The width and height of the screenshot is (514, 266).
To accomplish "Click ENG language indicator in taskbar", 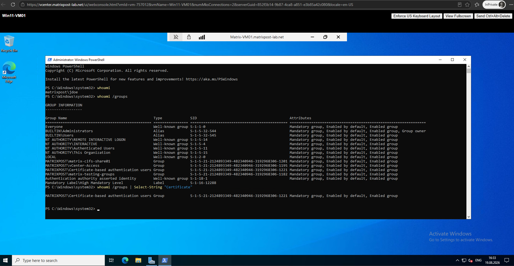I will pos(478,260).
